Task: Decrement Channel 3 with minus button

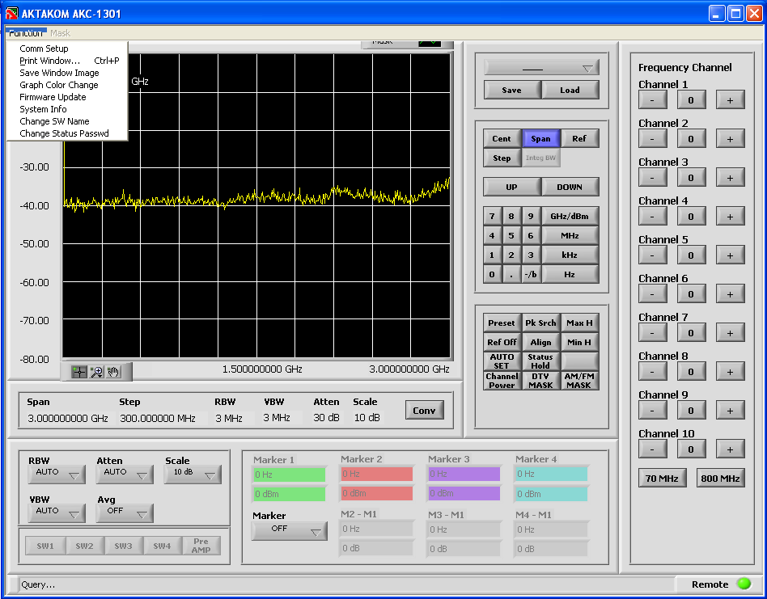Action: tap(653, 177)
